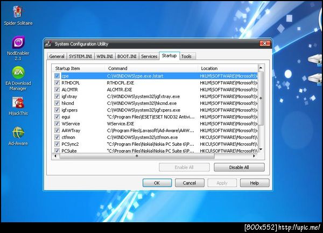This screenshot has height=233, width=323.
Task: Uncheck the RTHDCPL startup item
Action: (x=57, y=83)
